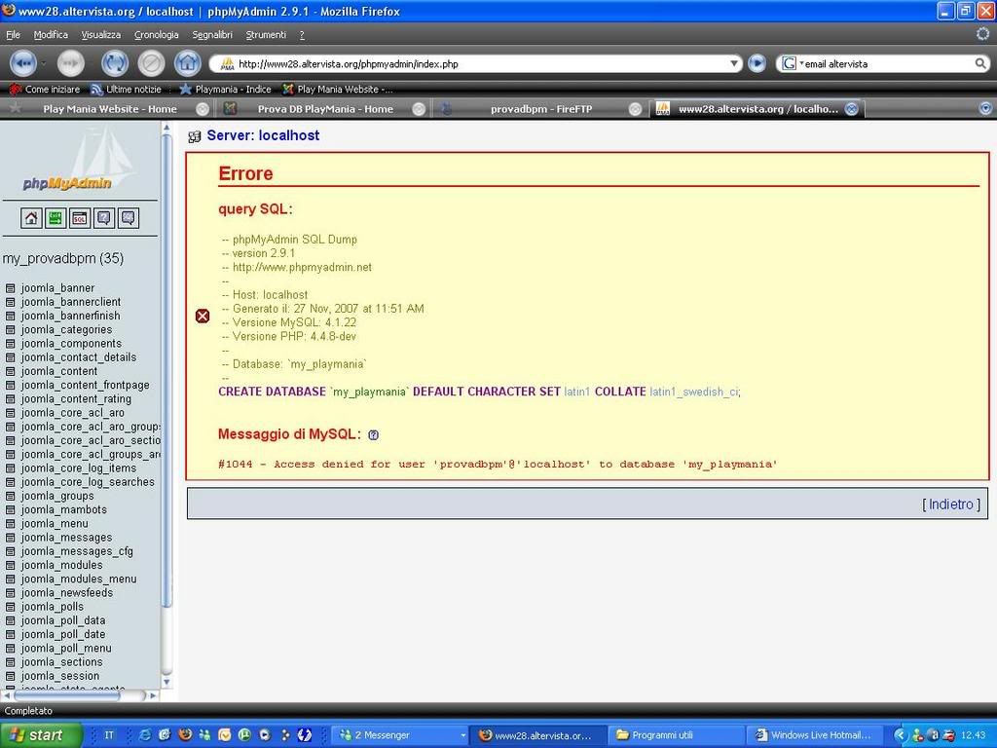The width and height of the screenshot is (997, 748).
Task: Open the tab list dropdown arrow
Action: (x=985, y=108)
